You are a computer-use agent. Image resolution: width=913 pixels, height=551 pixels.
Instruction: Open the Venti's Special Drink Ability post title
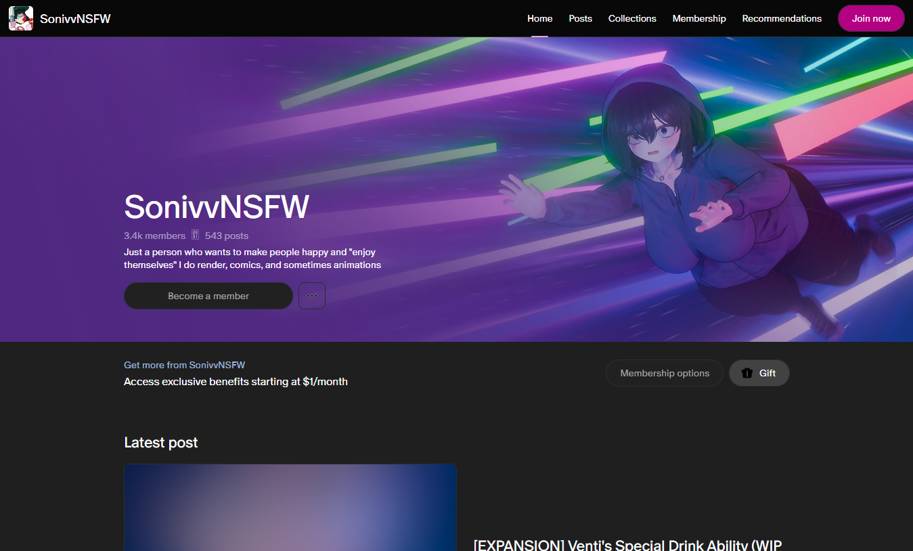tap(627, 545)
